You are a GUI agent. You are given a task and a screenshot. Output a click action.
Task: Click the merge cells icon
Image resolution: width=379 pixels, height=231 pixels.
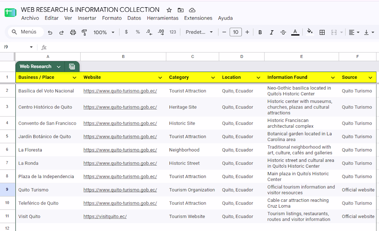(x=334, y=32)
